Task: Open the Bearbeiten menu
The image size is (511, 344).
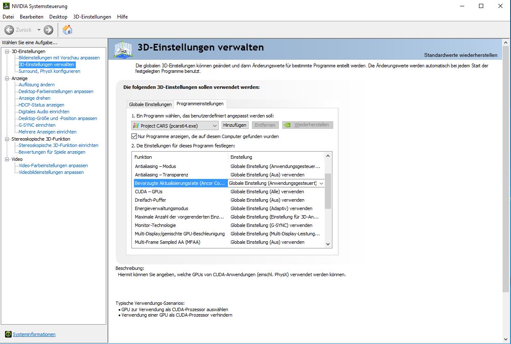Action: (x=32, y=17)
